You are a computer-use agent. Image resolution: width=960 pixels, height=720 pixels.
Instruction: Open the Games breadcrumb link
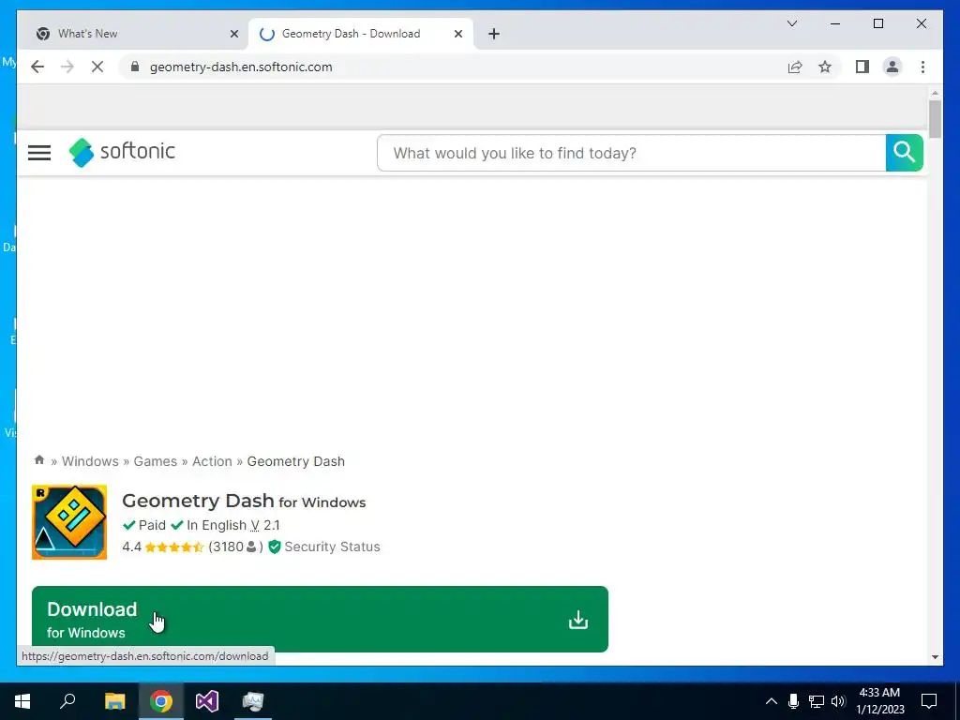tap(155, 461)
